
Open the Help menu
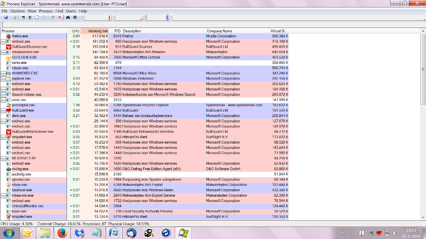pyautogui.click(x=83, y=11)
